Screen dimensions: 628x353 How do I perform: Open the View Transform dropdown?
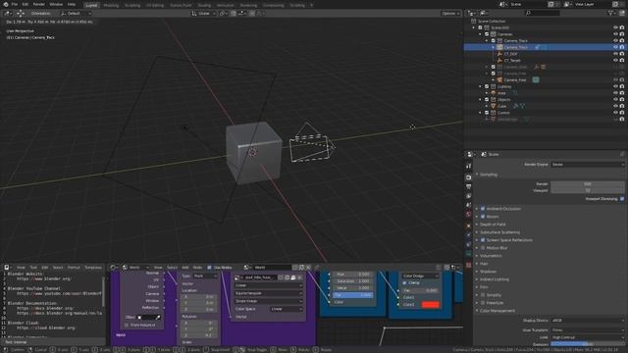[x=587, y=330]
